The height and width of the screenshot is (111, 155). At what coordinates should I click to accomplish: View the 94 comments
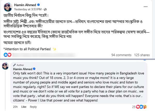tap(121, 55)
